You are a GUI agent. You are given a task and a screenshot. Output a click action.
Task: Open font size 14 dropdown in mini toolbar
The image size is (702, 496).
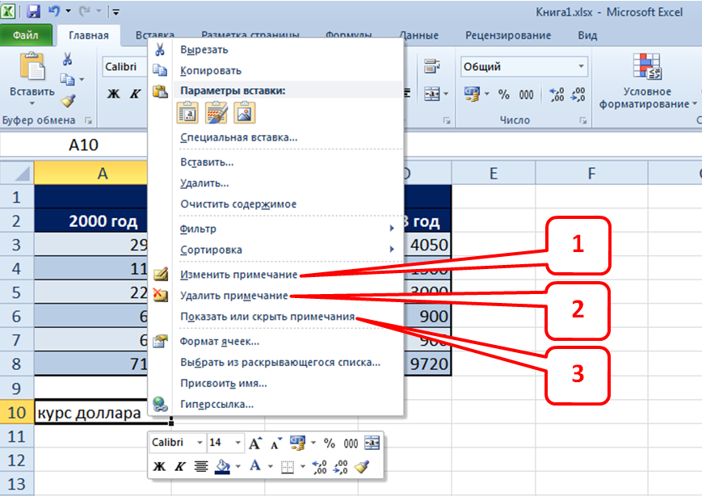click(x=238, y=443)
